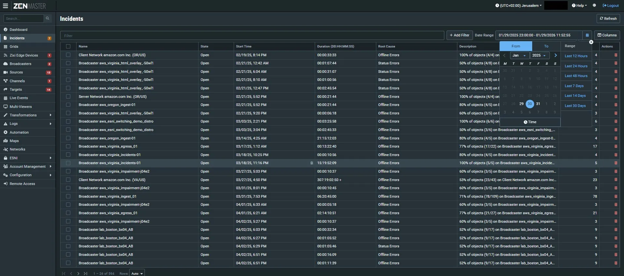Select Last 30 Days range
The image size is (624, 276).
(575, 106)
